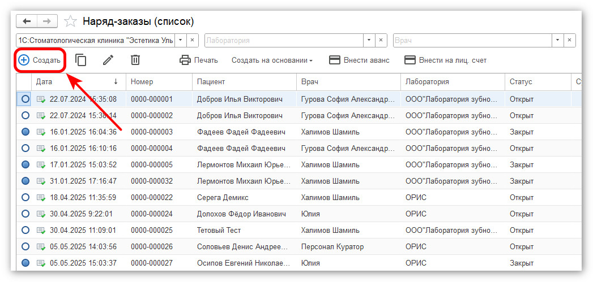Add list to favorites with star icon
The width and height of the screenshot is (593, 282).
[70, 21]
